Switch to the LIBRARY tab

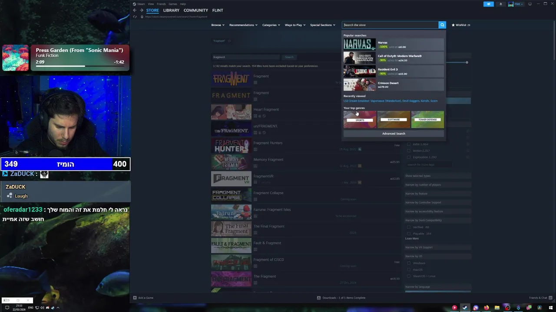pyautogui.click(x=171, y=10)
